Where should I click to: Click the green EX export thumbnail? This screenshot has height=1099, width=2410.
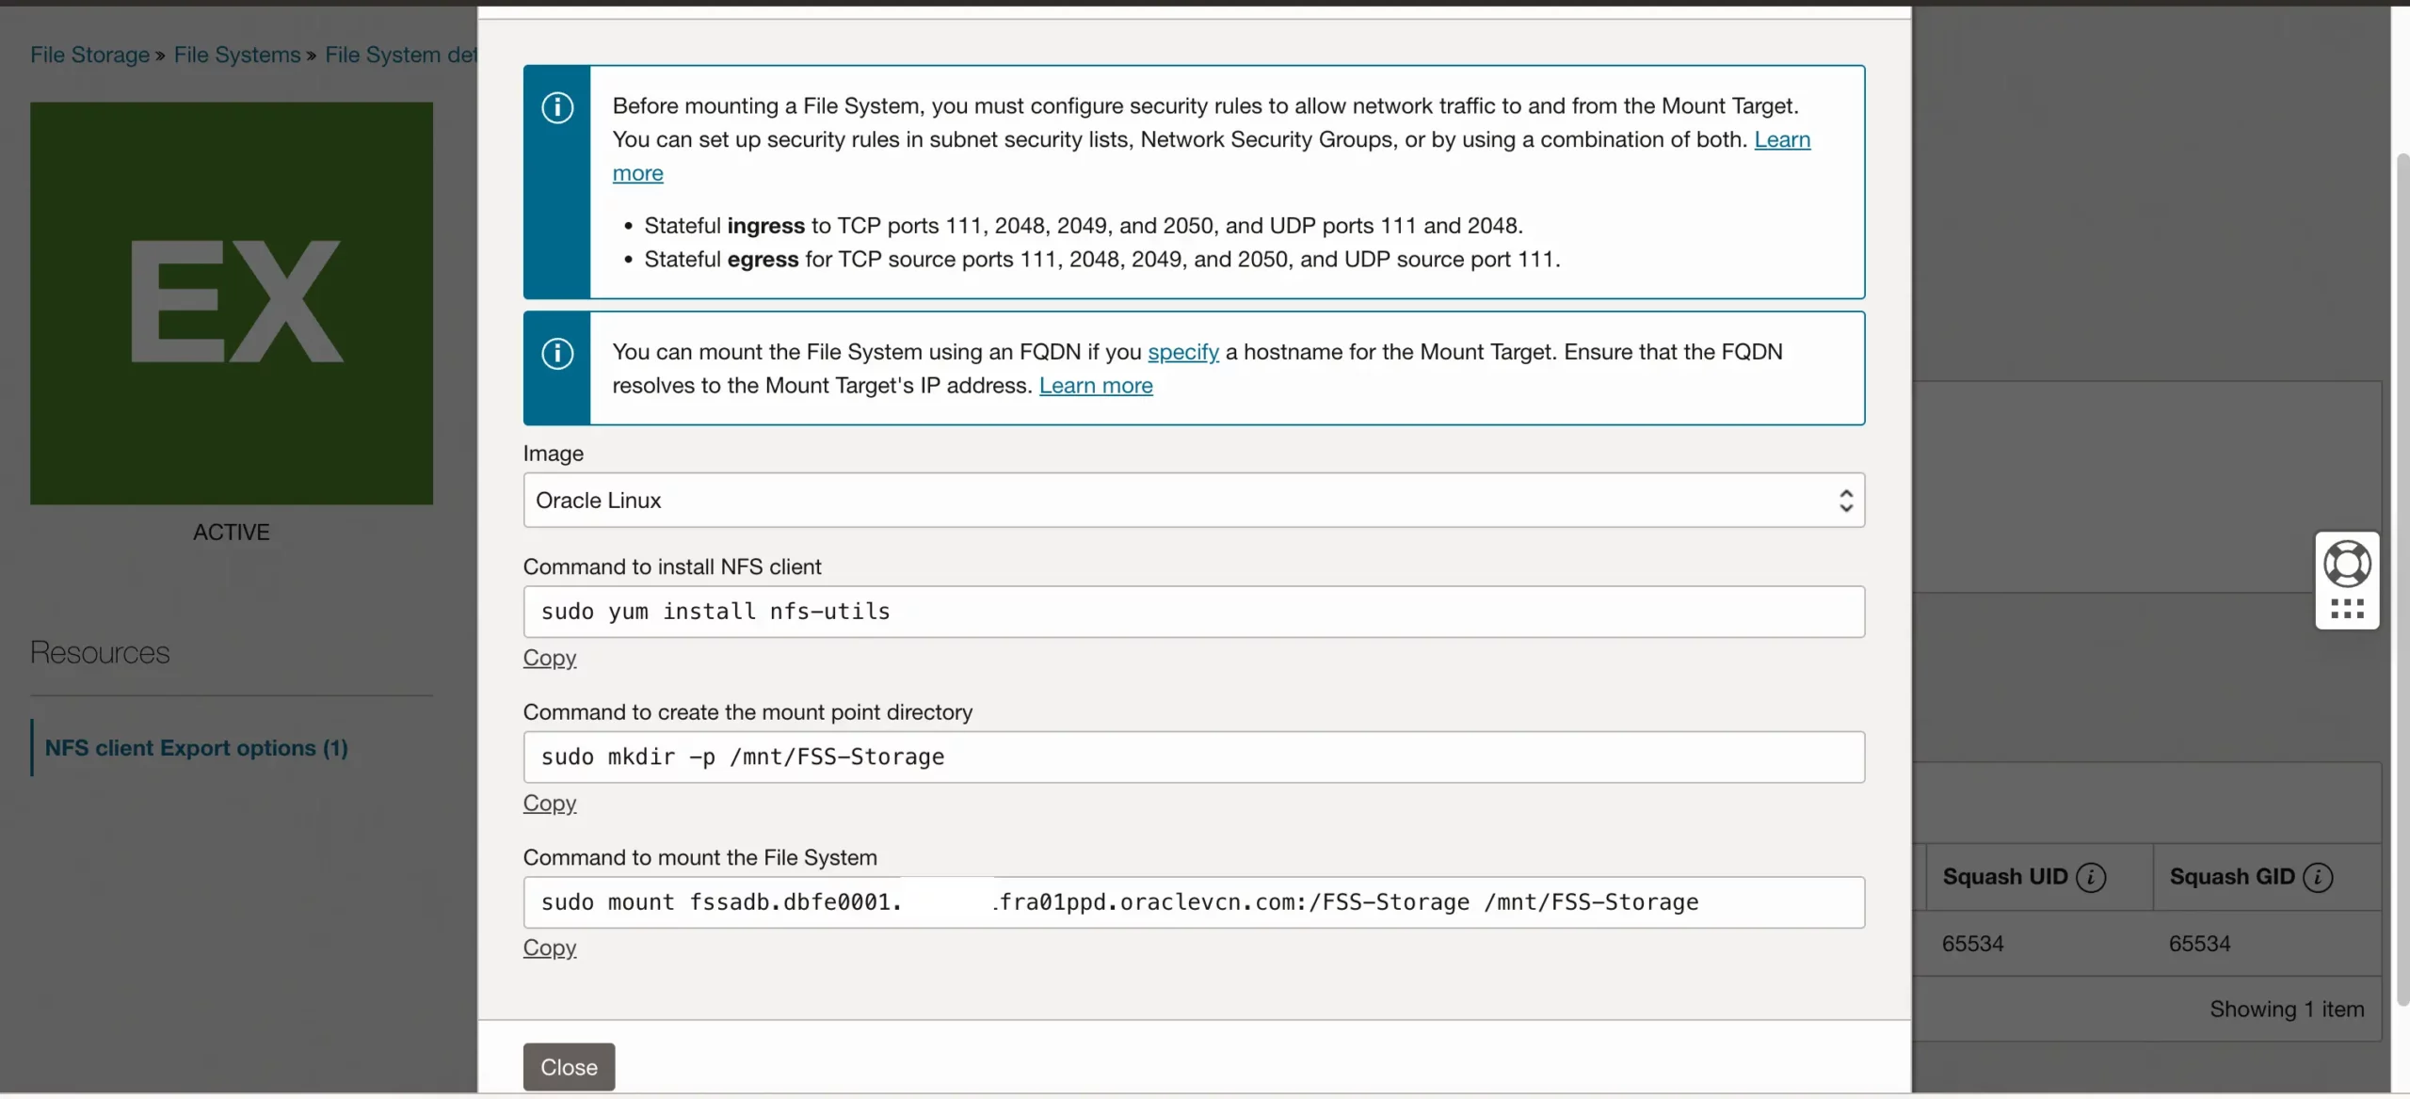pyautogui.click(x=232, y=303)
